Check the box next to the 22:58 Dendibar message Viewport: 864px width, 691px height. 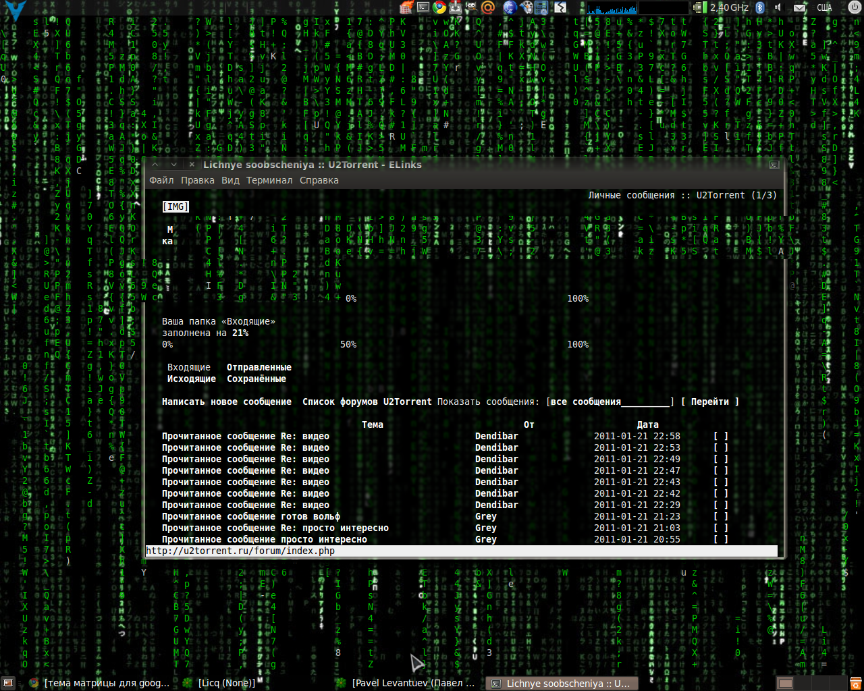[721, 436]
